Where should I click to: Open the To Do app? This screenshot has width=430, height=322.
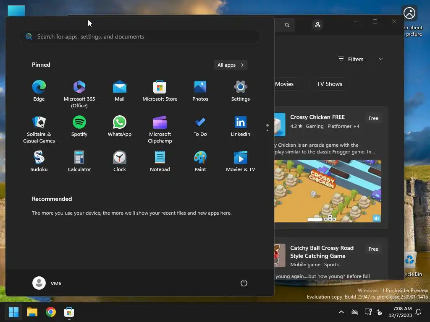click(200, 127)
